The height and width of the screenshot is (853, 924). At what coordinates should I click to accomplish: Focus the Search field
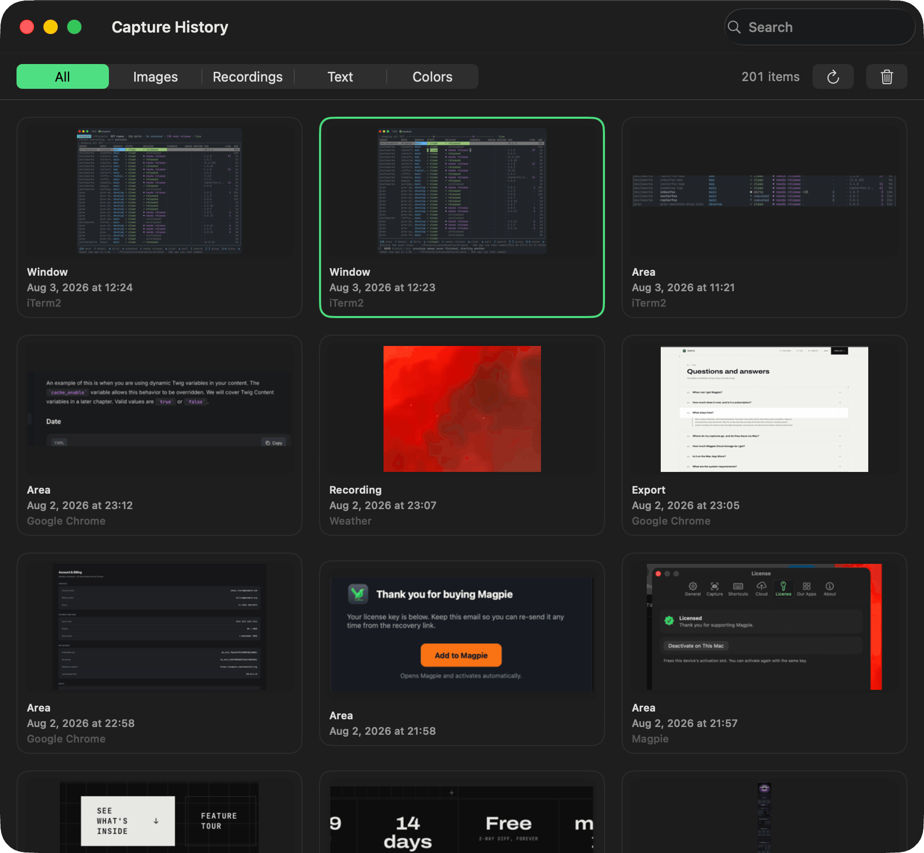click(x=820, y=27)
